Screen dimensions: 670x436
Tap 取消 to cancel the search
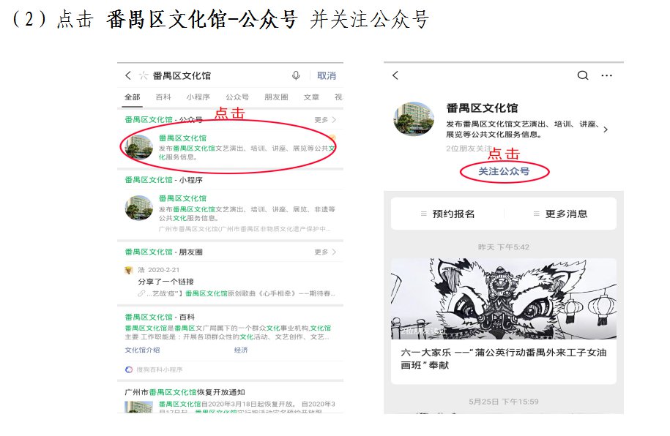[327, 75]
